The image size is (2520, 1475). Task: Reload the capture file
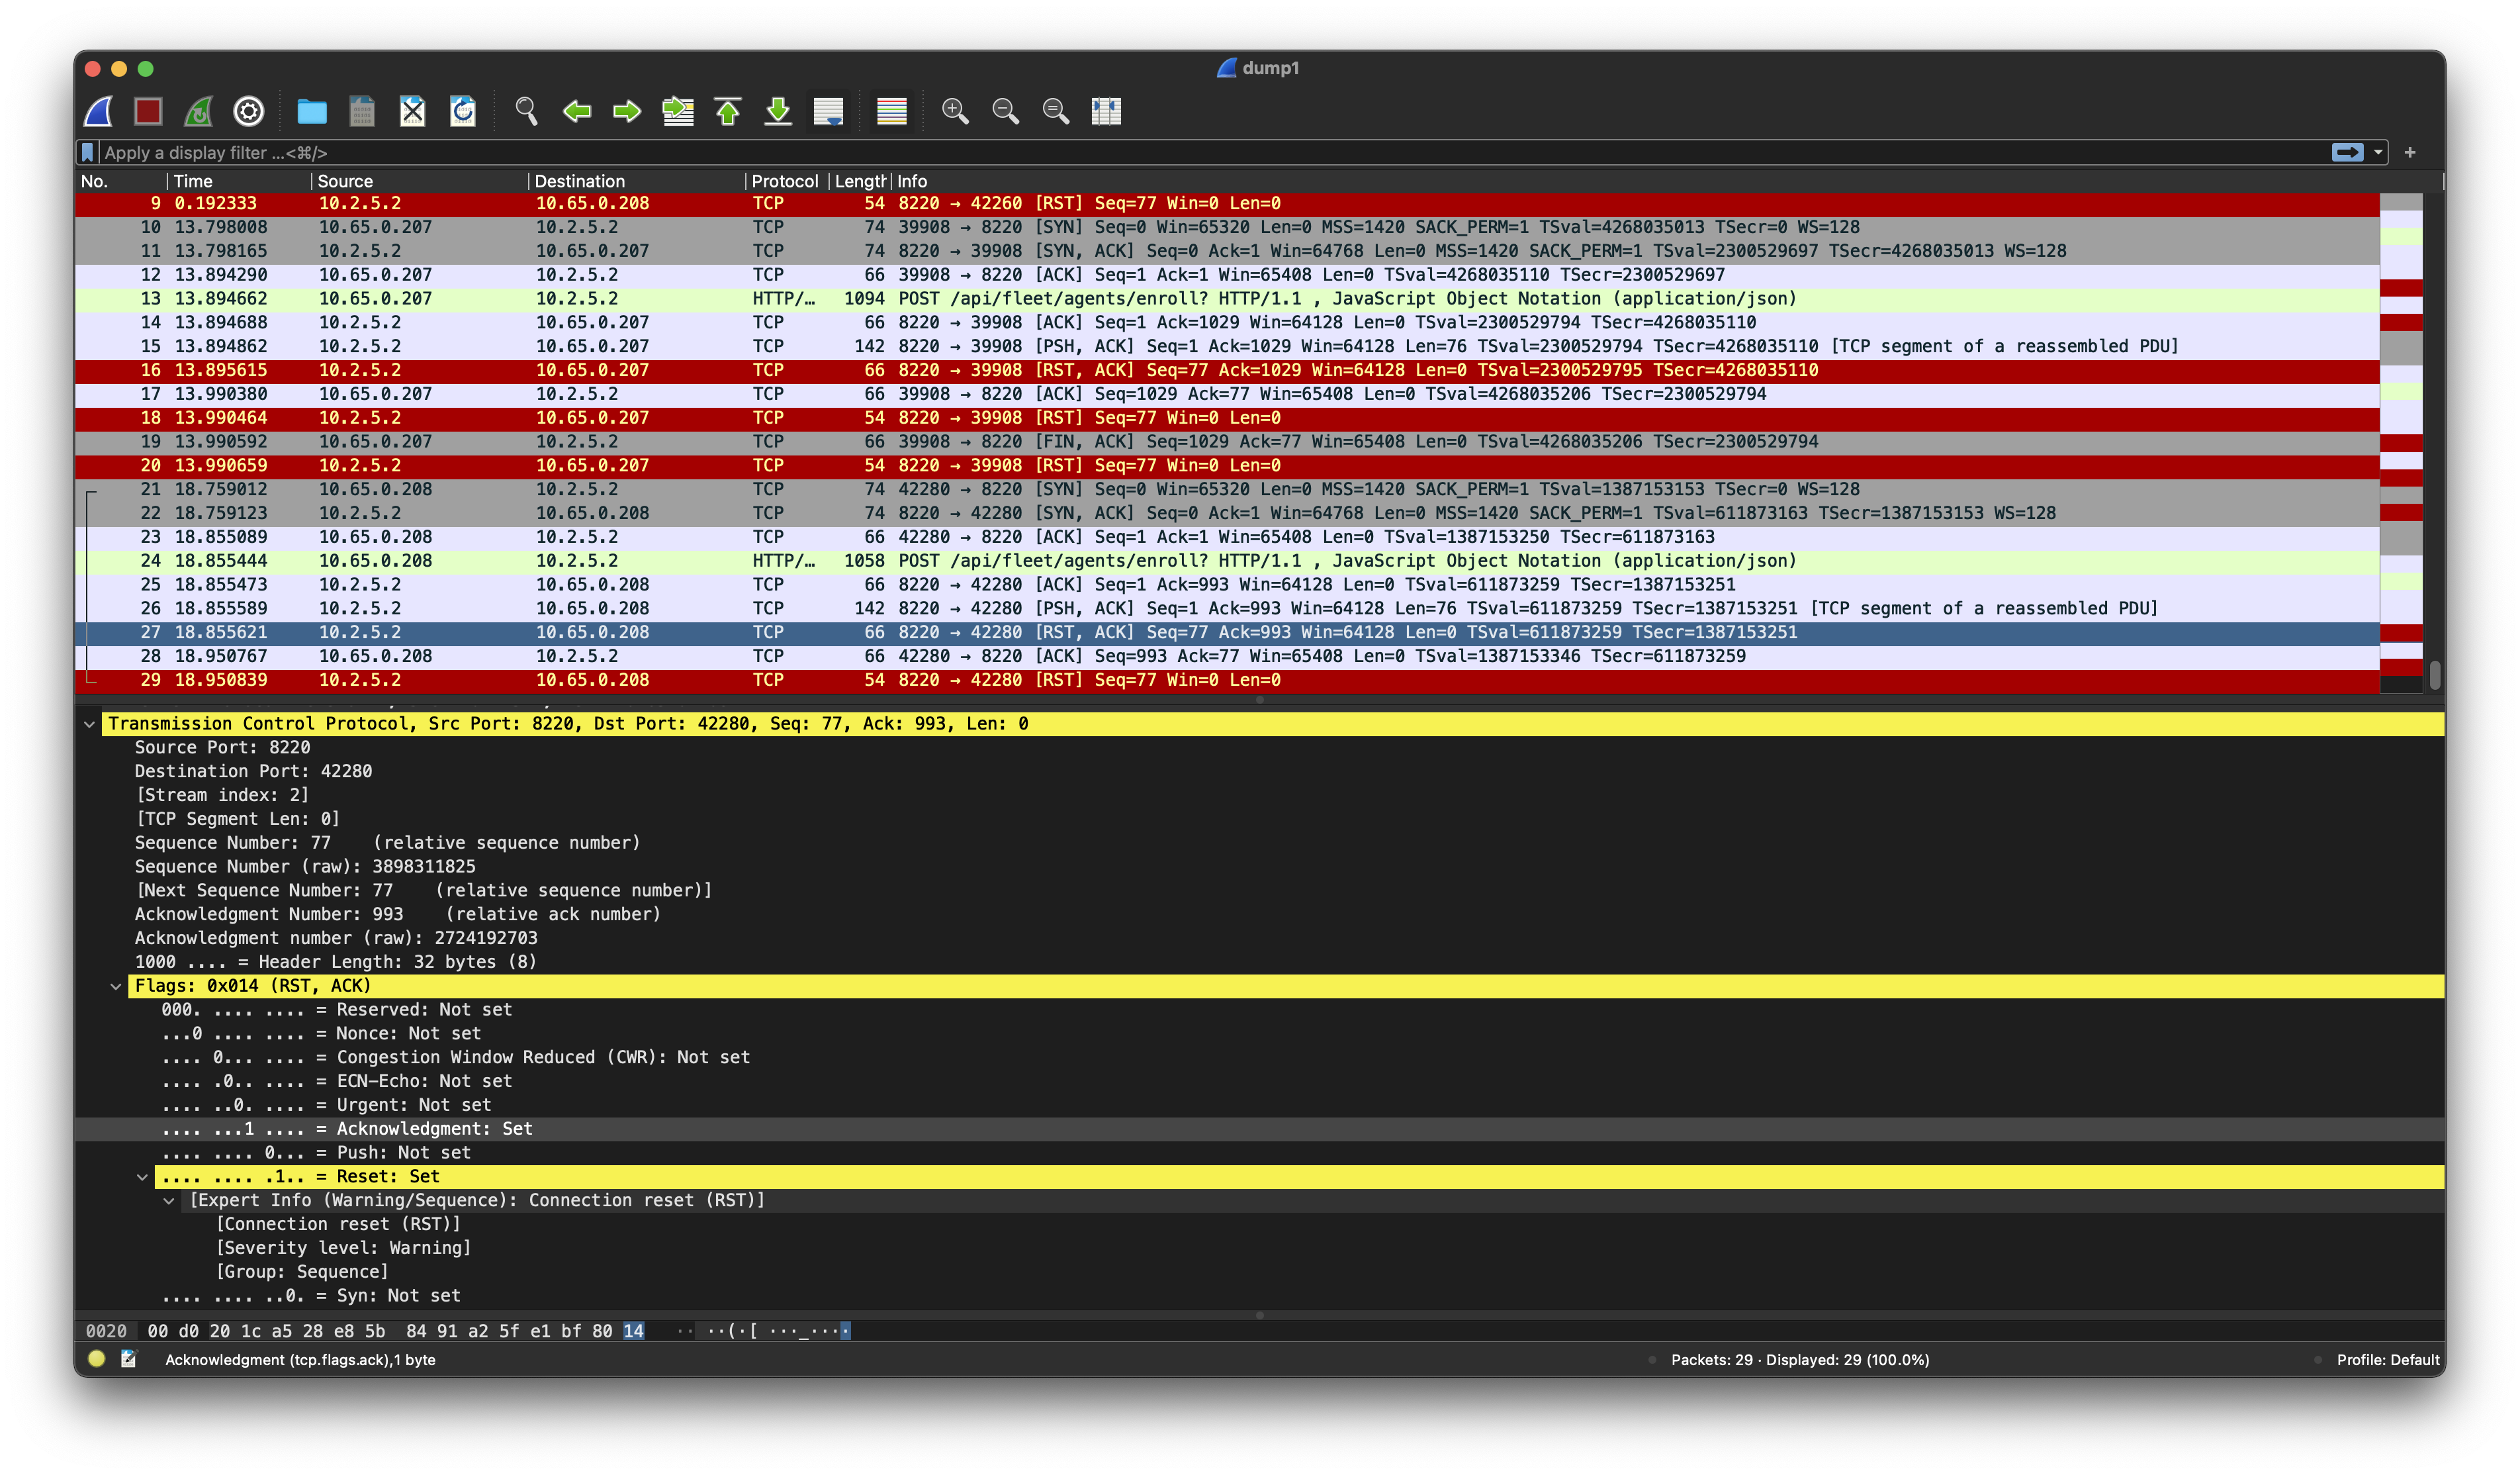pyautogui.click(x=462, y=111)
